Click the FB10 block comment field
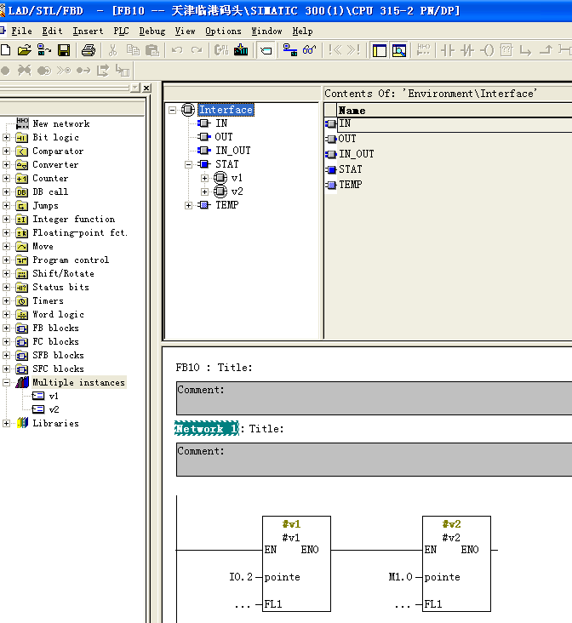Image resolution: width=572 pixels, height=623 pixels. point(374,398)
